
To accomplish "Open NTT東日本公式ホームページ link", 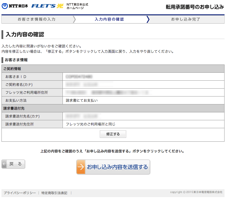I will 77,6.
